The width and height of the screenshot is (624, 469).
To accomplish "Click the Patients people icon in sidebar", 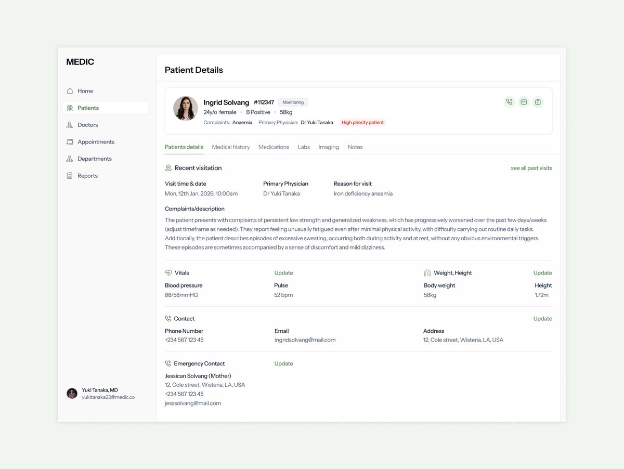I will pyautogui.click(x=70, y=108).
